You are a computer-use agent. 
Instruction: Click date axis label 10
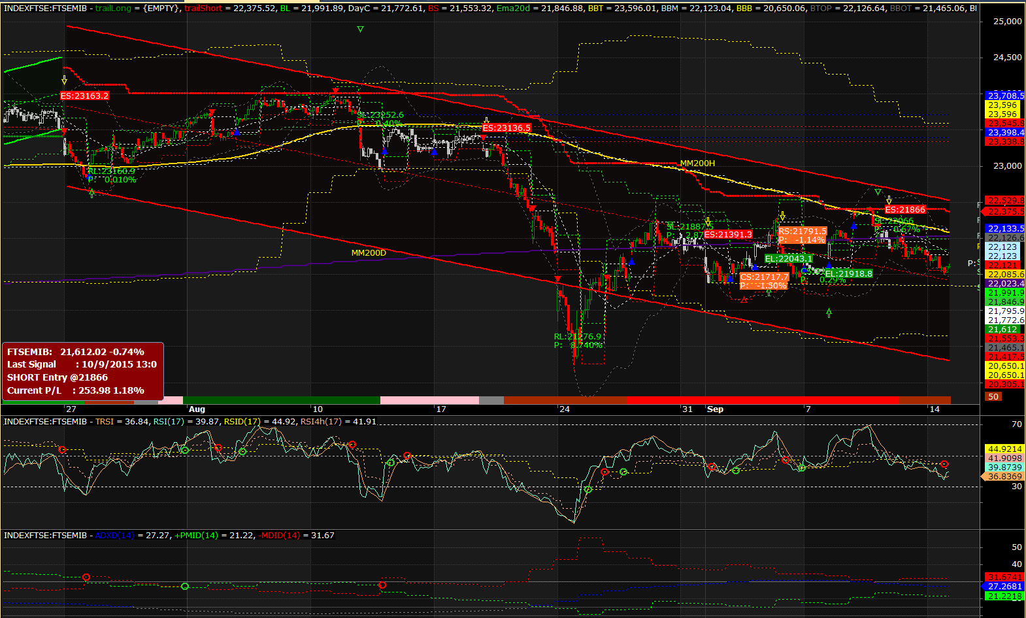coord(318,409)
